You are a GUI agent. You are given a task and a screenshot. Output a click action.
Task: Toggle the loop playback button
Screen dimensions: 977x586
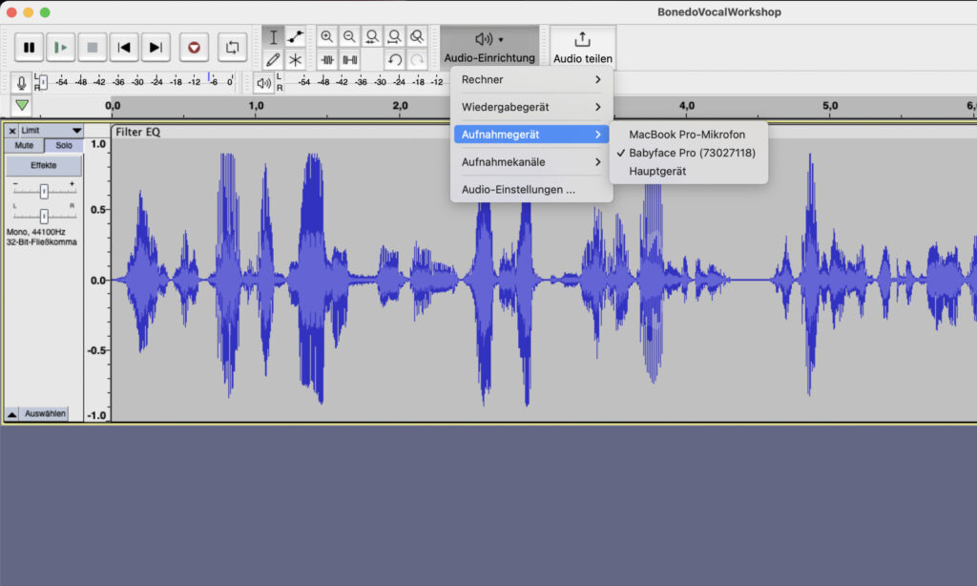click(232, 48)
